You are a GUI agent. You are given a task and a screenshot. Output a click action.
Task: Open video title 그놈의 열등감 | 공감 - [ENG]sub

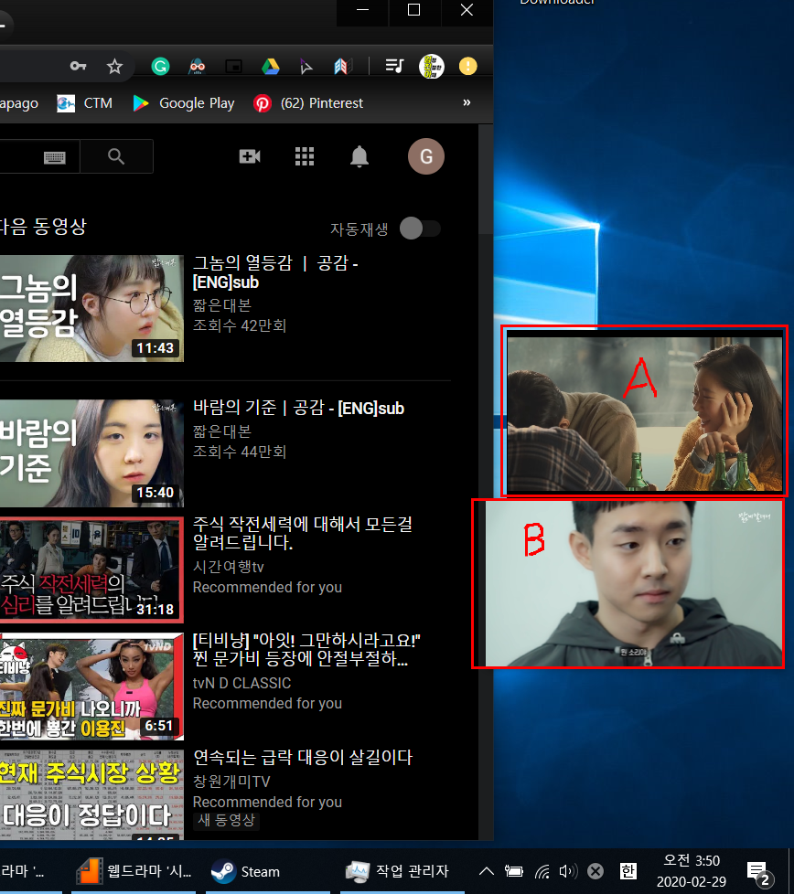[275, 272]
